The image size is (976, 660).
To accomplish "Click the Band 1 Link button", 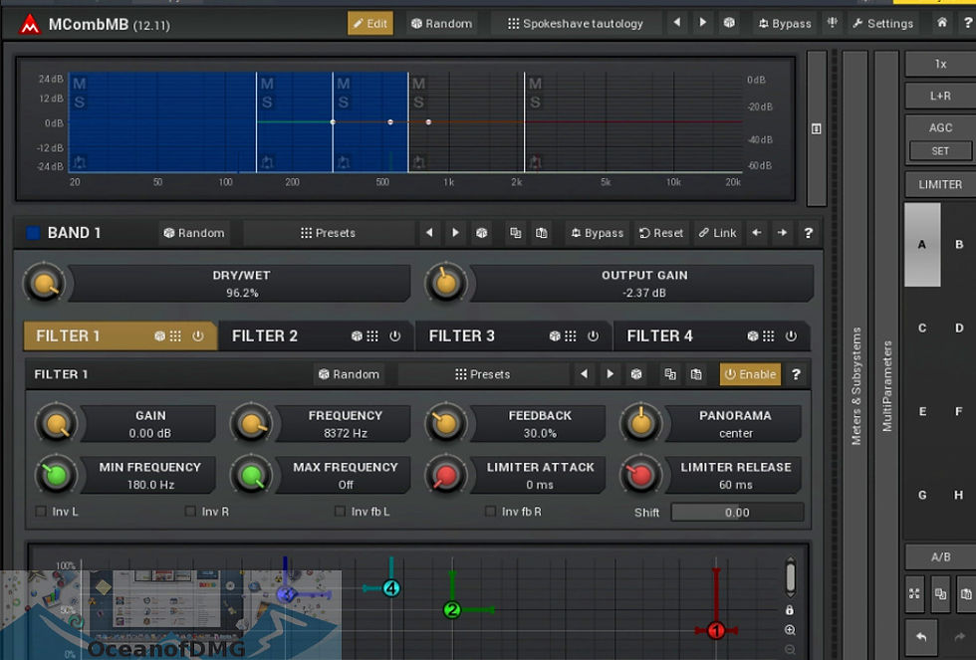I will pos(718,233).
